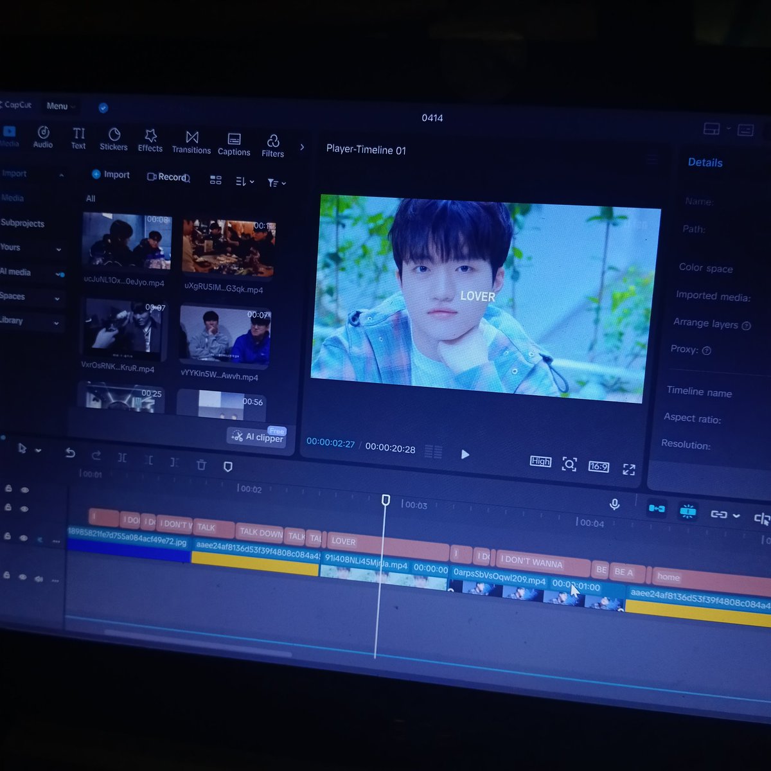771x771 pixels.
Task: Hide the second timeline track with its eye
Action: click(x=24, y=509)
